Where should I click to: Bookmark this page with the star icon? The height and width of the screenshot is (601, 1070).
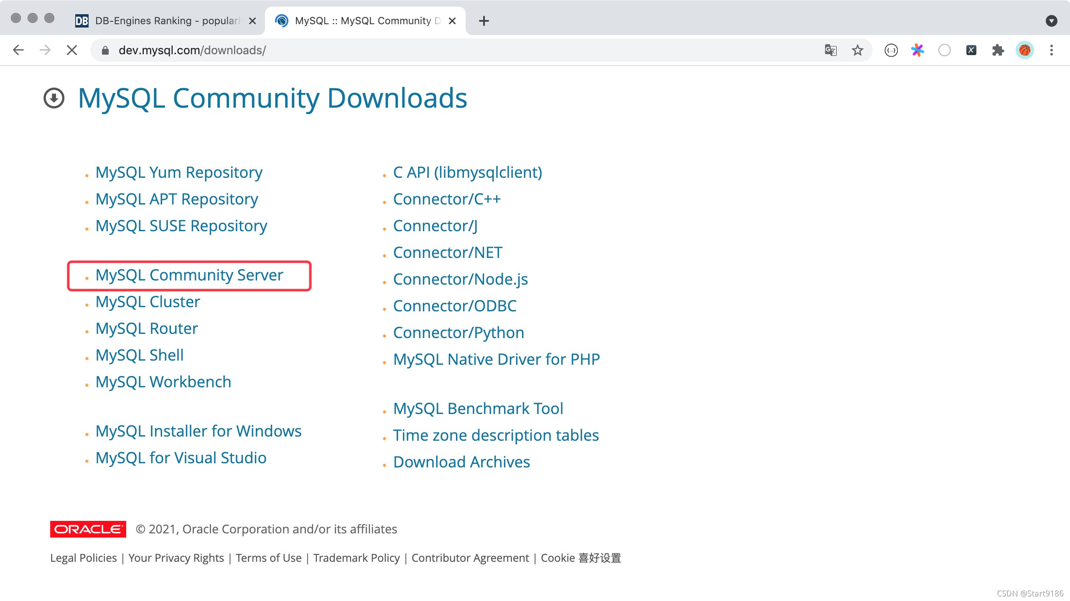pos(857,50)
